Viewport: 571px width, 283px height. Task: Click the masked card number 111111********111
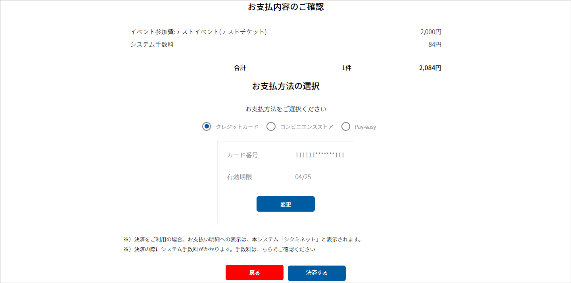(320, 155)
